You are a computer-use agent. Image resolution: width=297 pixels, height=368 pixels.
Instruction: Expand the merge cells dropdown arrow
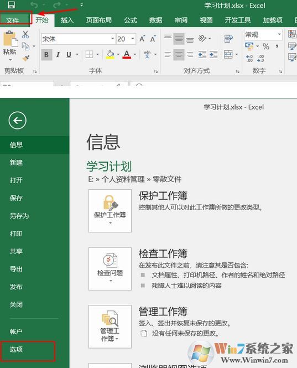237,55
